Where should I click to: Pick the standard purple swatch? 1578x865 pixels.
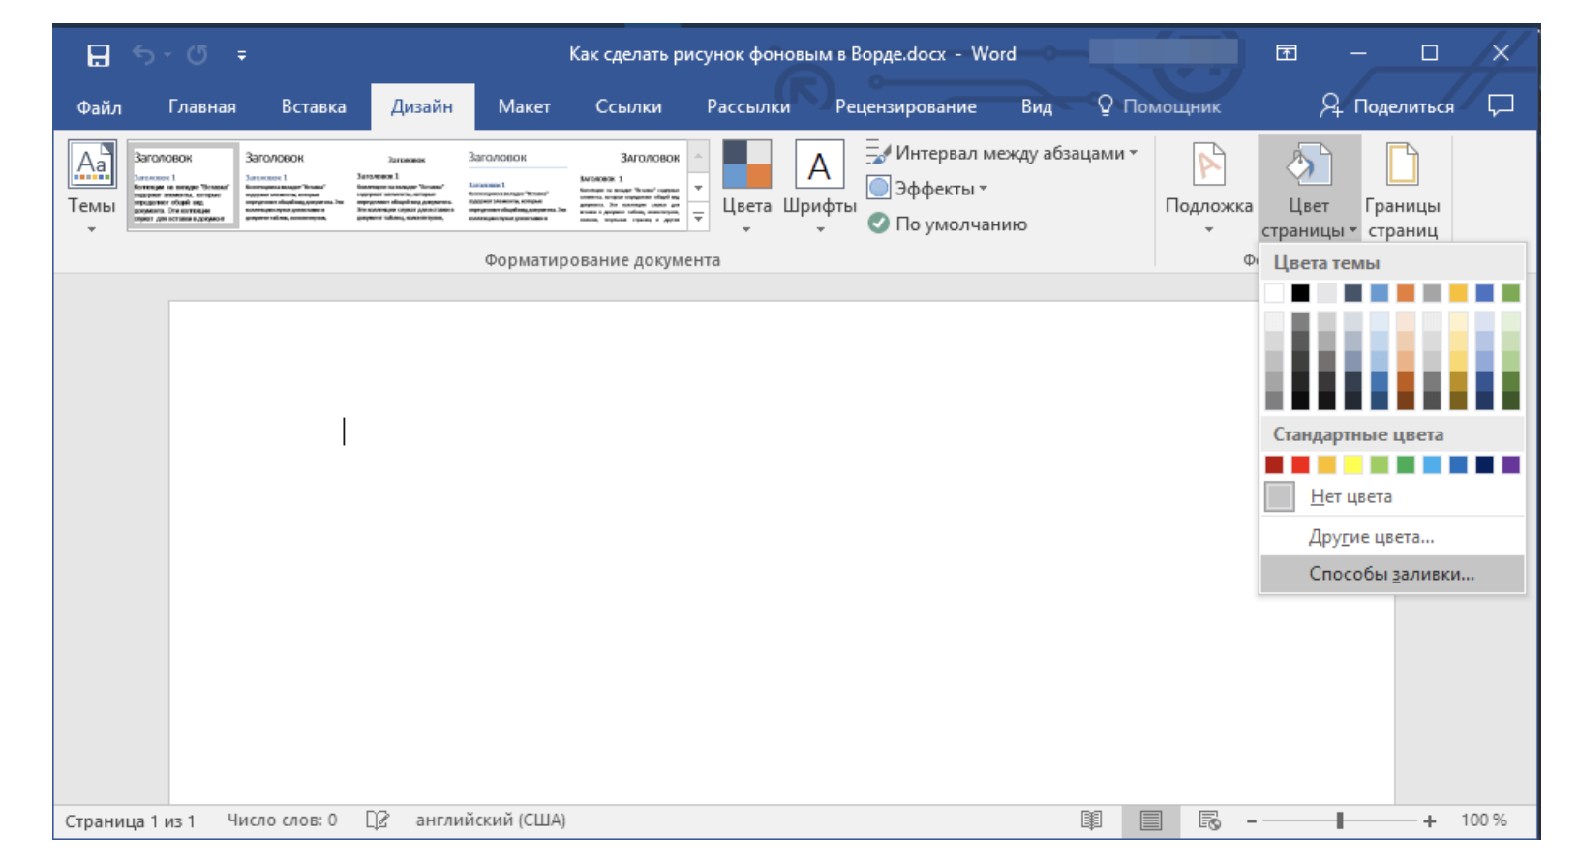(1511, 464)
